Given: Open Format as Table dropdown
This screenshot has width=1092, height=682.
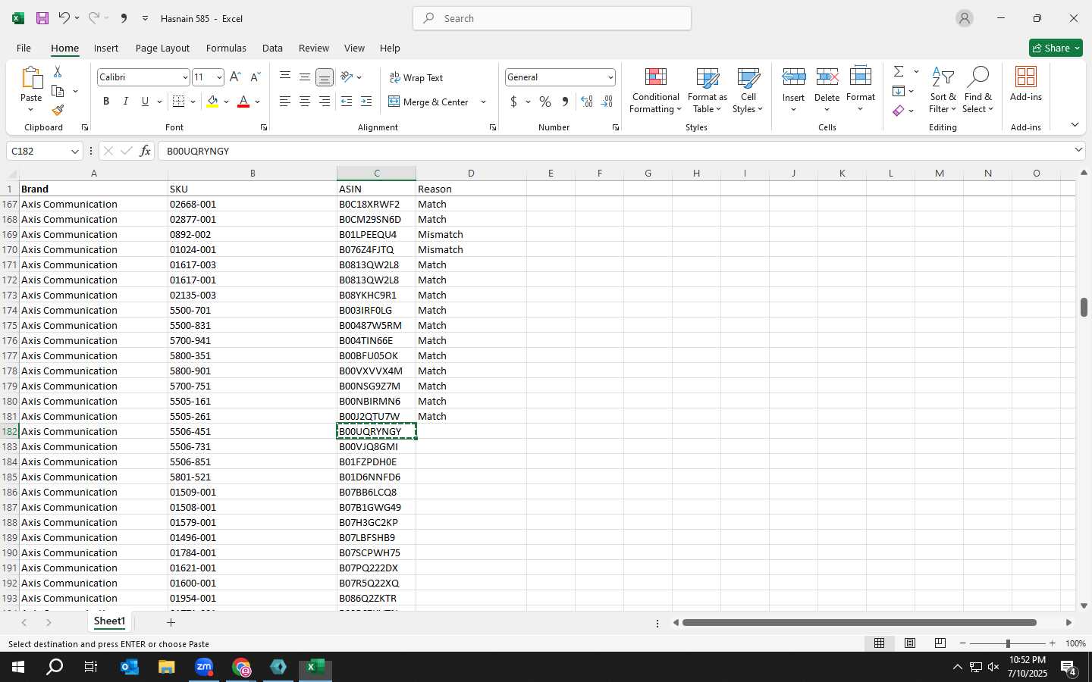Looking at the screenshot, I should point(708,90).
